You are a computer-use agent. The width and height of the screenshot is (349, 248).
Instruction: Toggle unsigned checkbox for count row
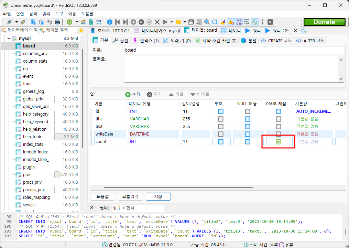220,142
